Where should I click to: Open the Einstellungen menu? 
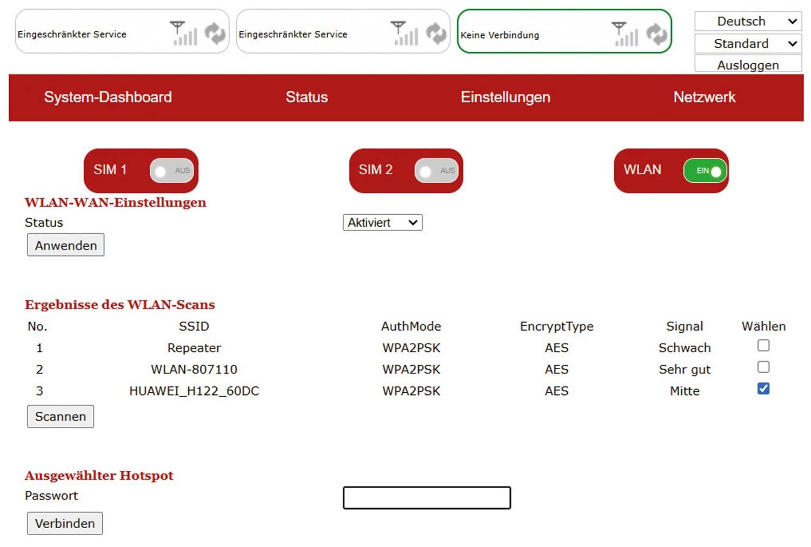point(506,97)
